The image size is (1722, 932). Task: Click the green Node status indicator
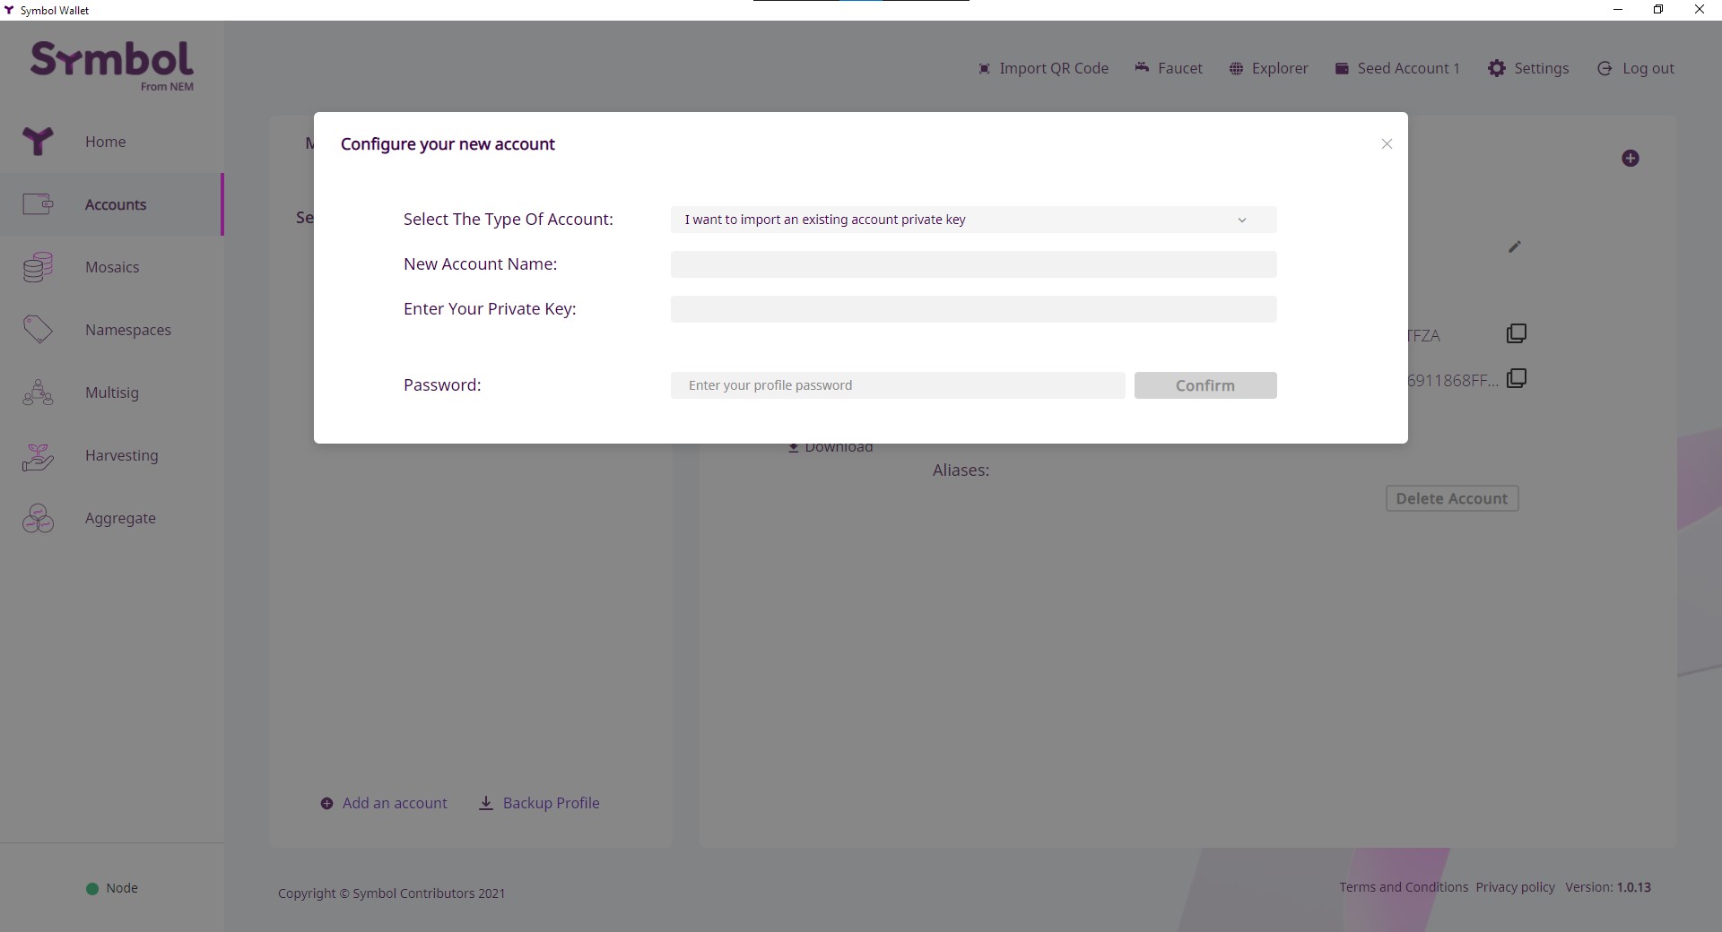tap(91, 888)
